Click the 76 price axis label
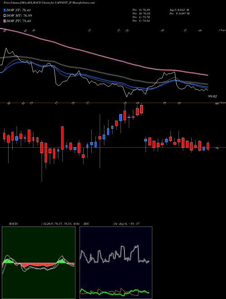Image resolution: width=226 pixels, height=299 pixels. (217, 148)
